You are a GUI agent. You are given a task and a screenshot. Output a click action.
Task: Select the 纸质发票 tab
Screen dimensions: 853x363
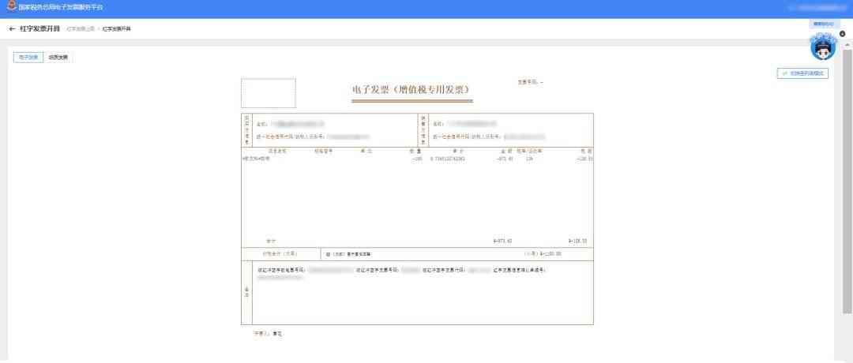[x=58, y=57]
